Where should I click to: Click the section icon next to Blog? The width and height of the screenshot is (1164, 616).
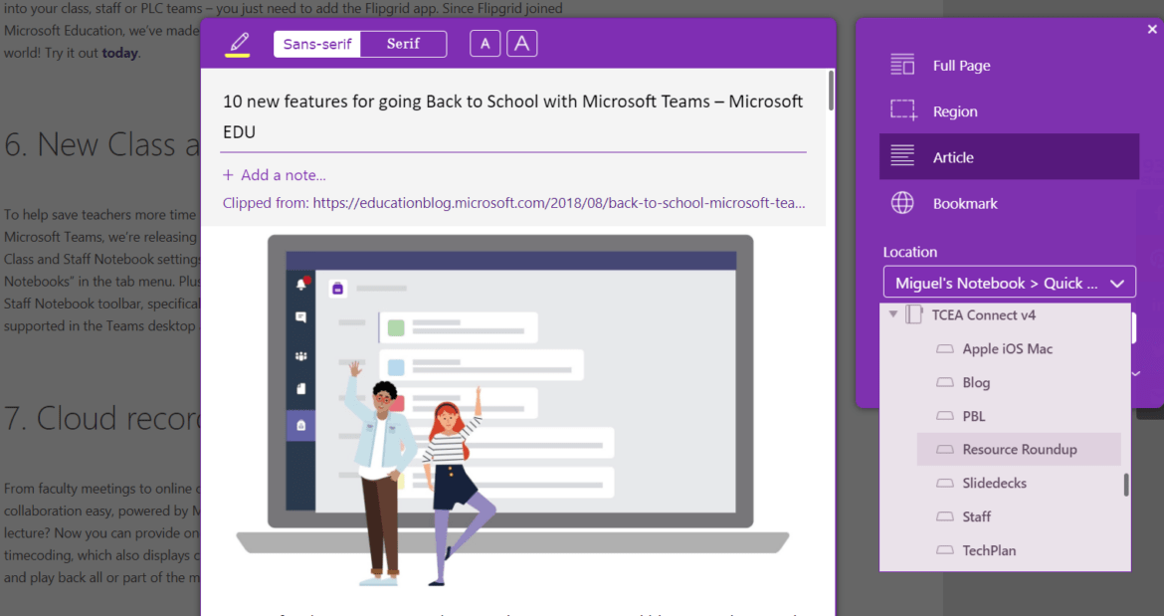[x=943, y=382]
